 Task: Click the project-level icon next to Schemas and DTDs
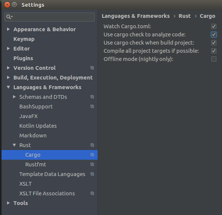[x=92, y=97]
